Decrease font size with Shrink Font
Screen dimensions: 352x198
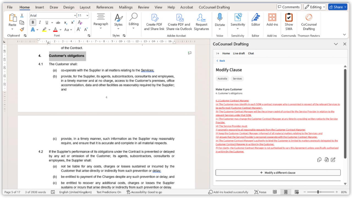[x=86, y=29]
